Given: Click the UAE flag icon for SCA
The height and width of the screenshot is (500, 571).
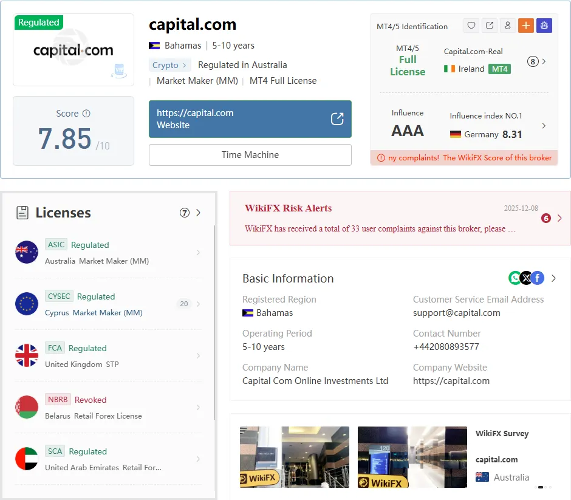Looking at the screenshot, I should 27,459.
